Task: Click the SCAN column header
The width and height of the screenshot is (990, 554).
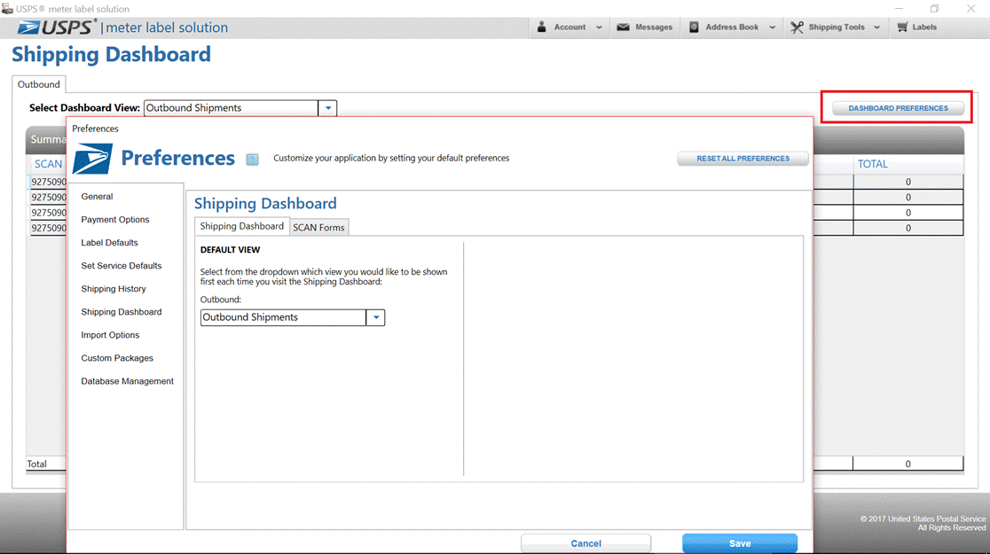Action: pos(49,164)
